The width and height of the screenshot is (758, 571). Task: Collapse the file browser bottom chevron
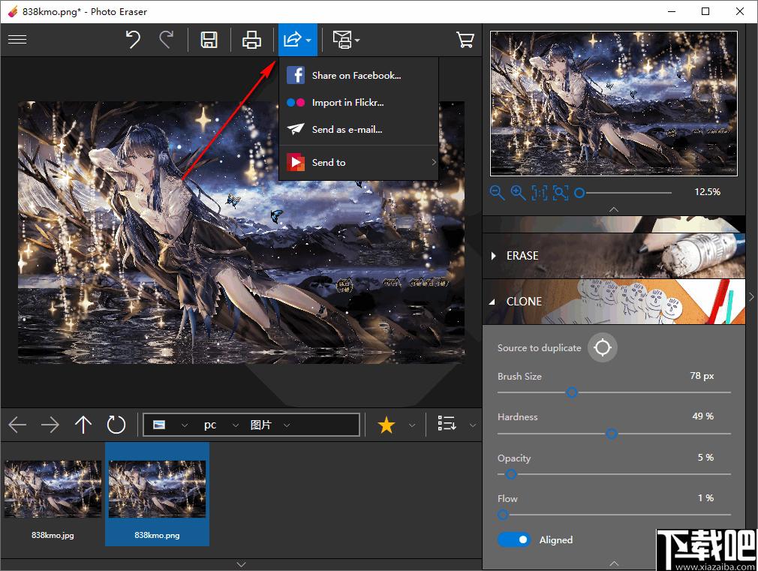241,564
